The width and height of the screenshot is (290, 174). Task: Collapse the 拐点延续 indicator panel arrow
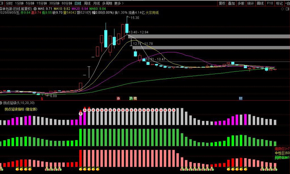[x=1, y=103]
